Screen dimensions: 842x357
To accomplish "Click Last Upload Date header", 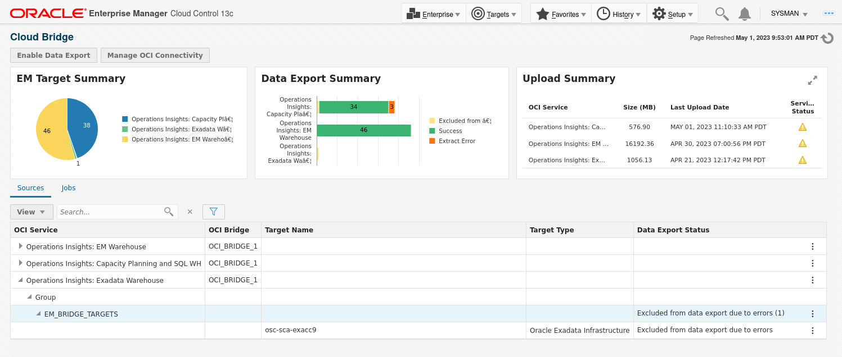I will (x=700, y=107).
